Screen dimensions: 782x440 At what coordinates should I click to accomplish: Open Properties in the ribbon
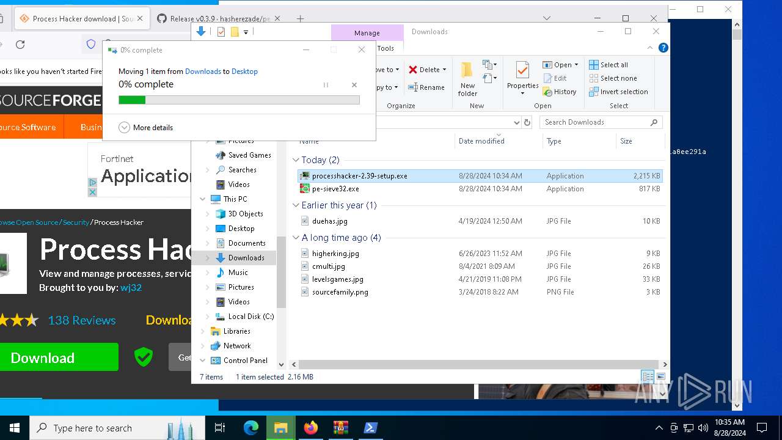pyautogui.click(x=522, y=79)
